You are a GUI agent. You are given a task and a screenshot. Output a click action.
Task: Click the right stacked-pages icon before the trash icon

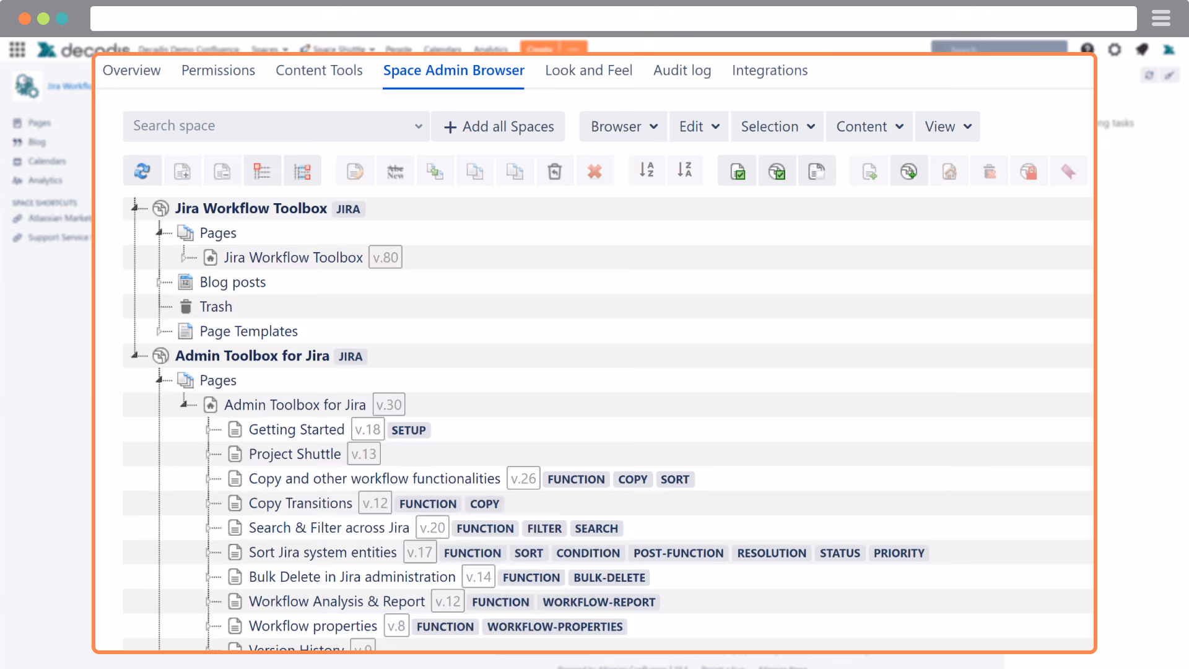point(515,171)
